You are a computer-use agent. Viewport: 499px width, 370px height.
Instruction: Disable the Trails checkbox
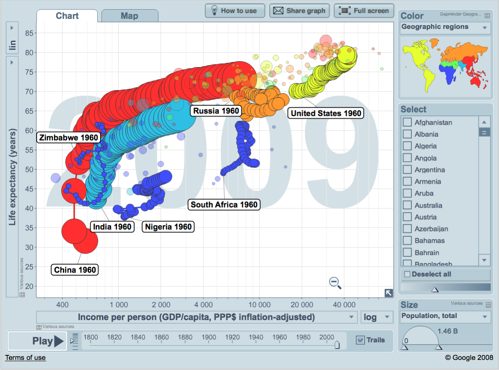pos(360,340)
